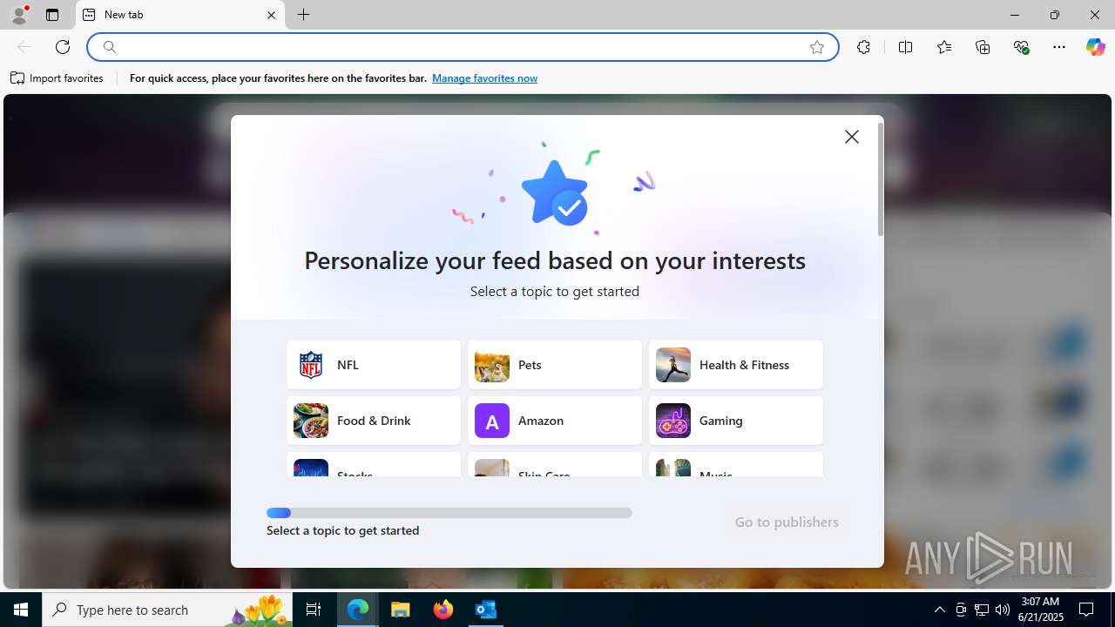The image size is (1115, 627).
Task: Select the Pets topic
Action: point(555,365)
